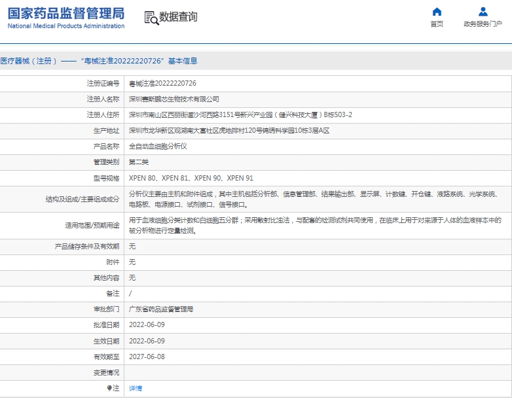Click the 注册证编号 label
Screen dimensions: 512x401
103,84
